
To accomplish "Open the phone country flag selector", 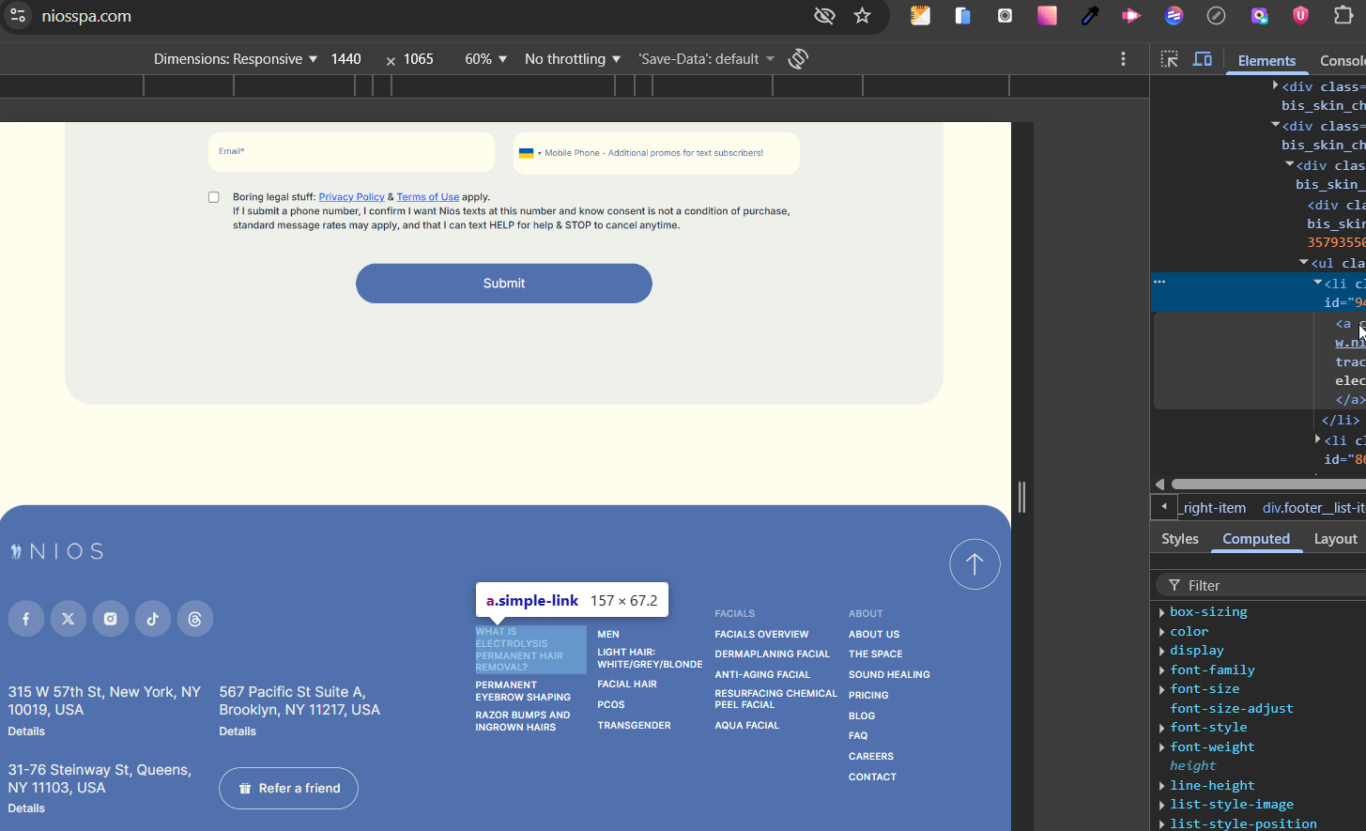I will tap(530, 153).
